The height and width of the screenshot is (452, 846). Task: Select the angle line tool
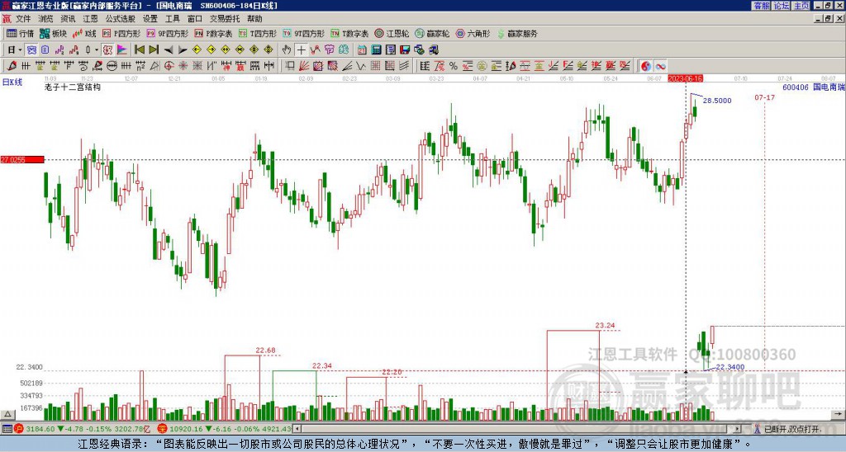(x=347, y=66)
